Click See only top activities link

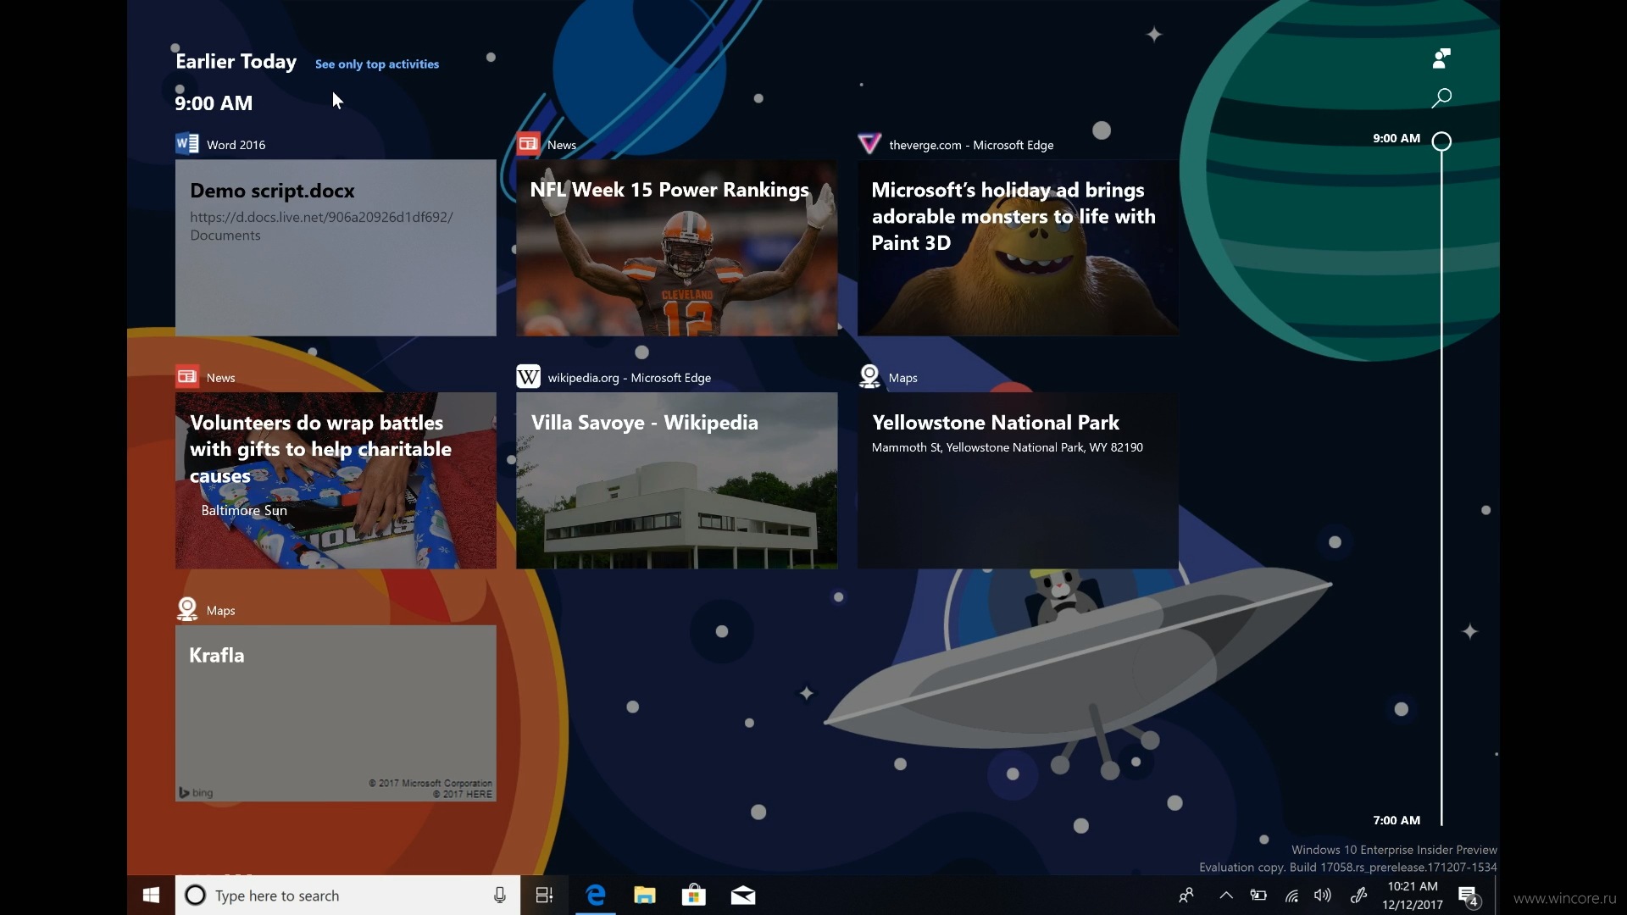click(x=377, y=64)
